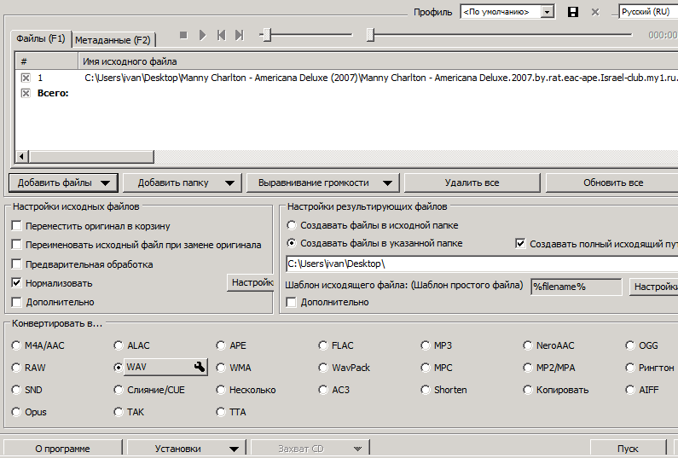This screenshot has width=678, height=458.
Task: Switch to the Метаданные (F2) tab
Action: pyautogui.click(x=113, y=40)
